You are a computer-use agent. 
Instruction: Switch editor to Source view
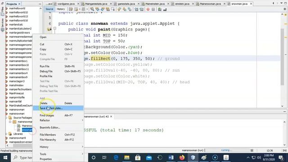[x=49, y=9]
